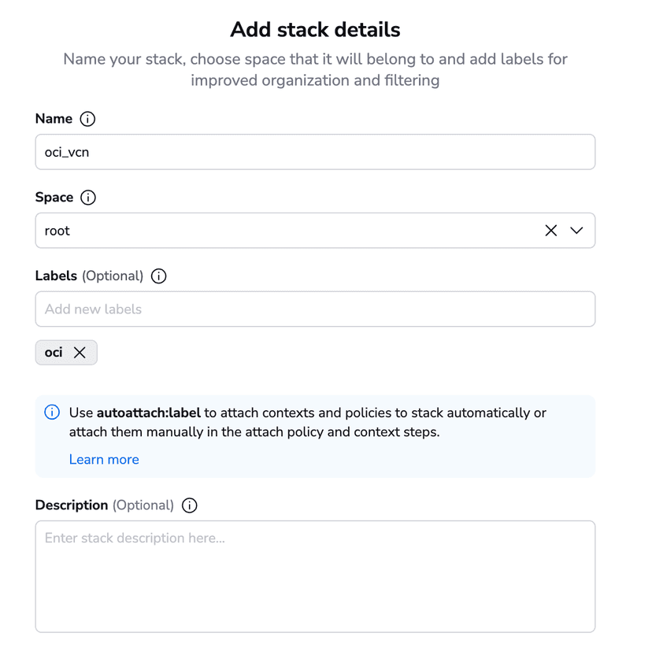
Task: Click the info icon in the blue banner
Action: [51, 412]
